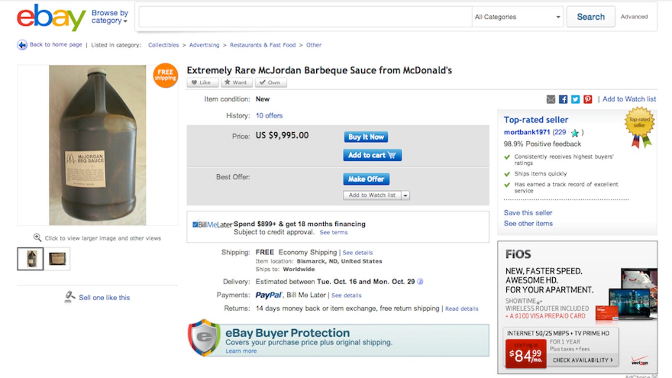Click into the eBay search field
Screen dimensions: 672x378
[305, 17]
